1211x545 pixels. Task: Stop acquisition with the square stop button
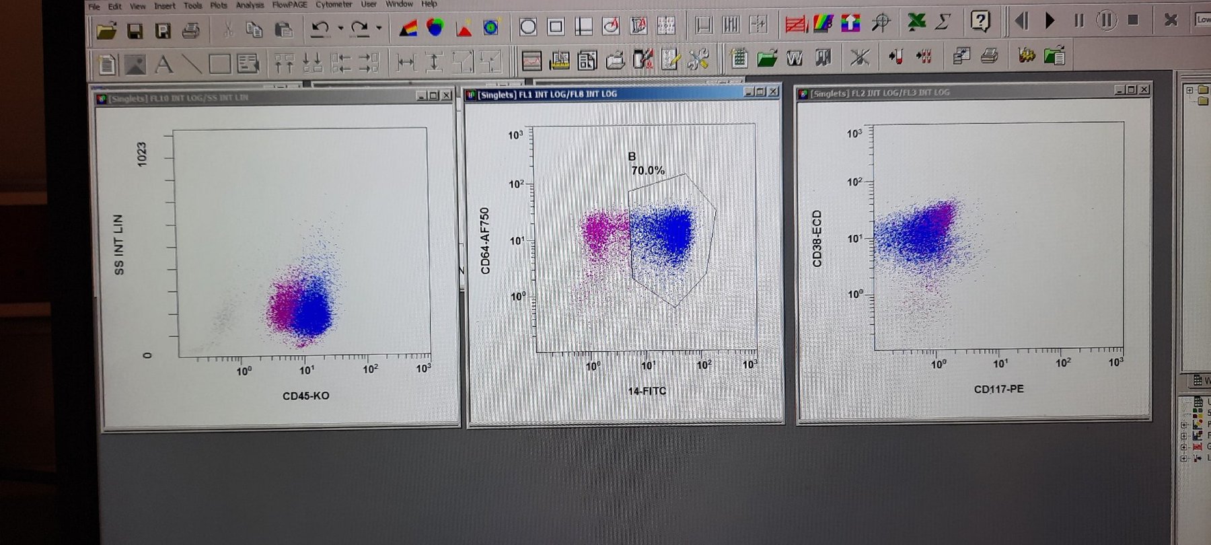coord(1133,20)
